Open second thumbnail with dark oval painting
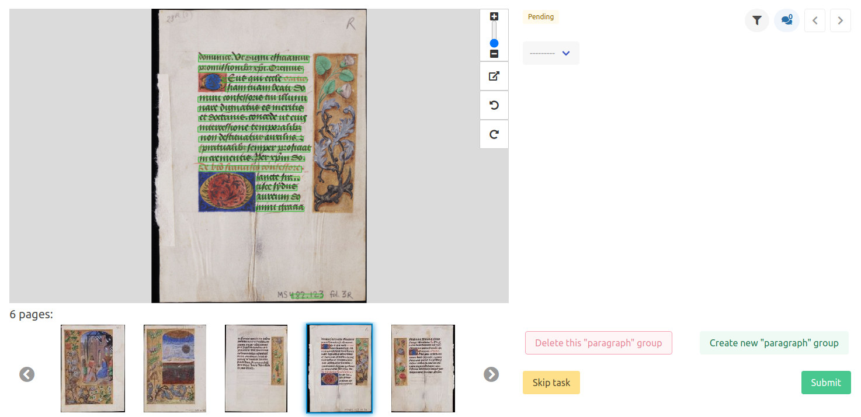 pyautogui.click(x=175, y=369)
